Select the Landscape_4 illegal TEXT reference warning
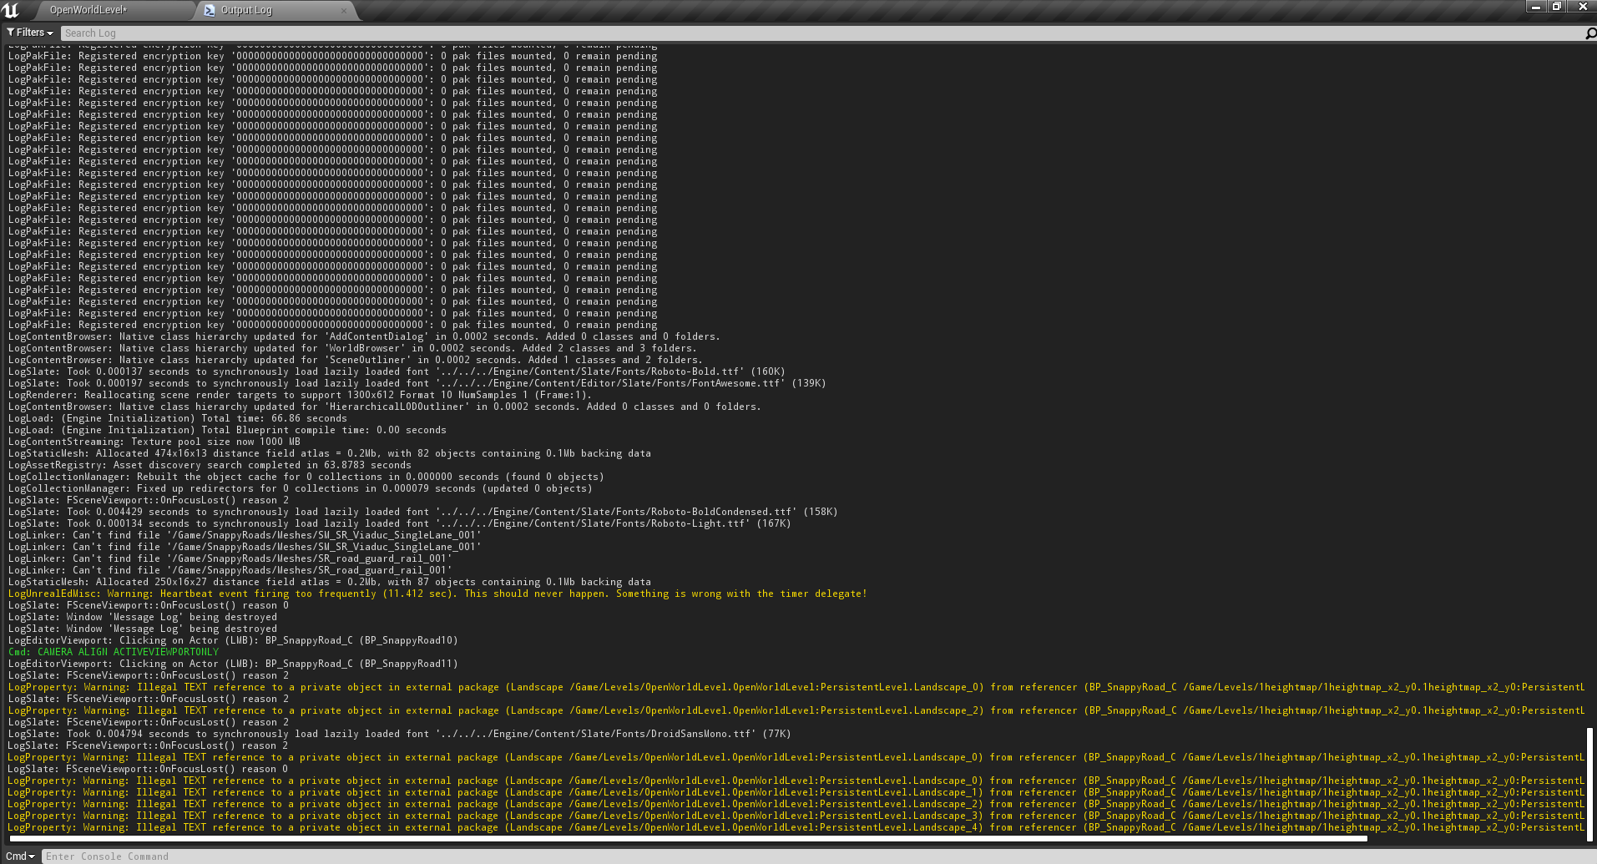 796,827
